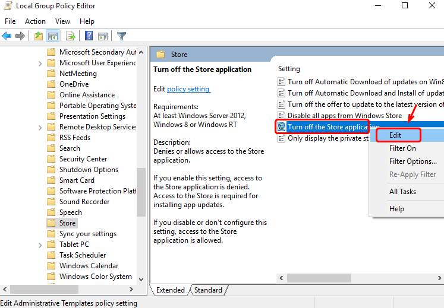Click the Up one level folder icon
Screen dimensions: 444x308
click(x=39, y=36)
